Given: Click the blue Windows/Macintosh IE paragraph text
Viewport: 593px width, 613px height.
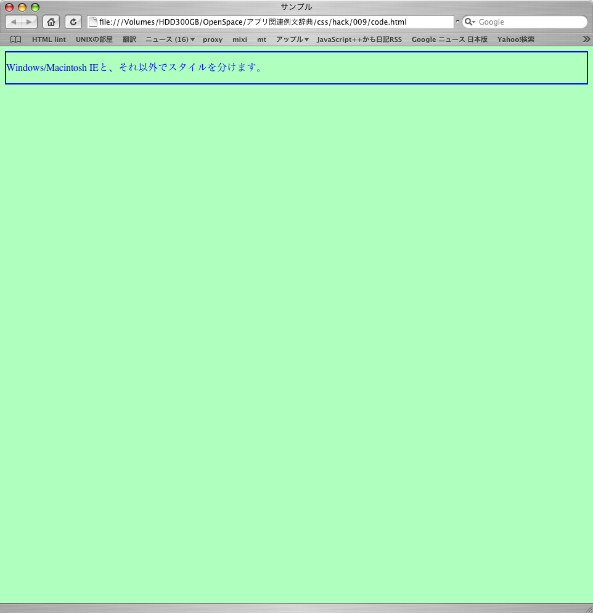Looking at the screenshot, I should tap(135, 67).
